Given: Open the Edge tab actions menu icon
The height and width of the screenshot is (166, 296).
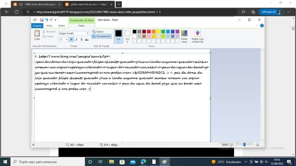Looking at the screenshot, I should pyautogui.click(x=6, y=4).
